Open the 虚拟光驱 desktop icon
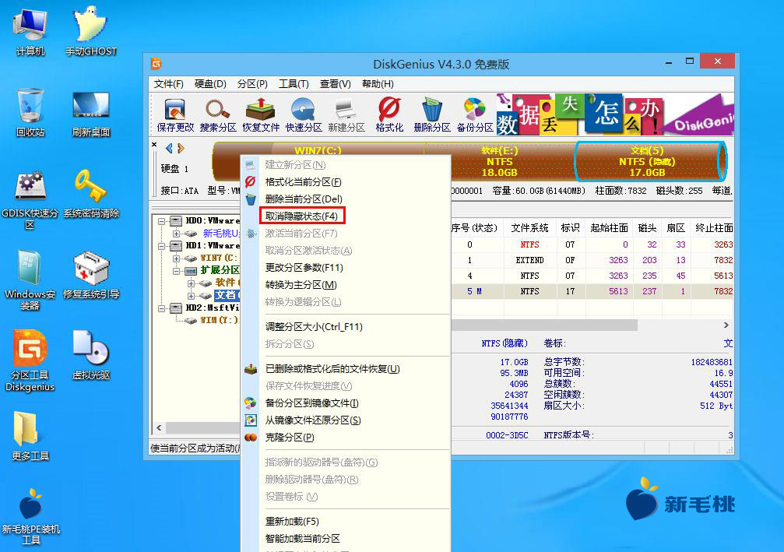Screen dimensions: 784x552 pos(90,356)
